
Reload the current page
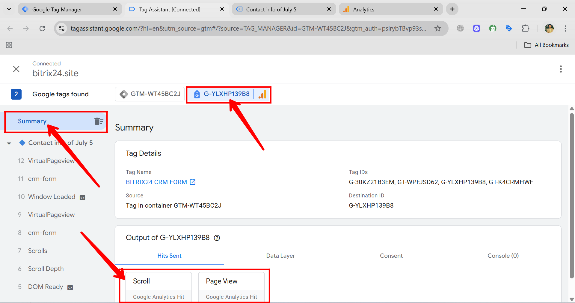pos(42,28)
